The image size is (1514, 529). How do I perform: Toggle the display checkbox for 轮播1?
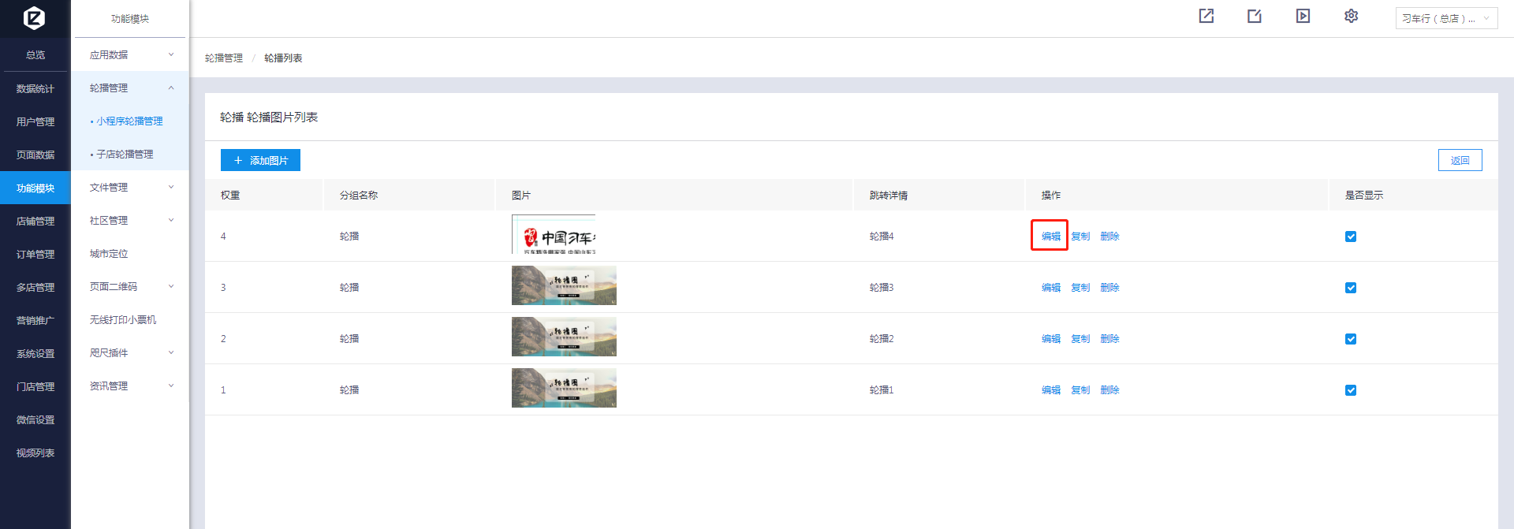click(x=1351, y=390)
